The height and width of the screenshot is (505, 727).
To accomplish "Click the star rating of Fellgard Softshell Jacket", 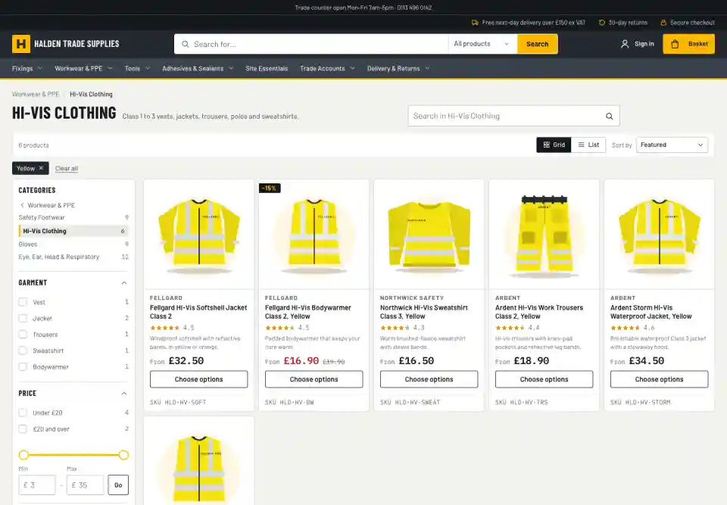I will coord(164,328).
